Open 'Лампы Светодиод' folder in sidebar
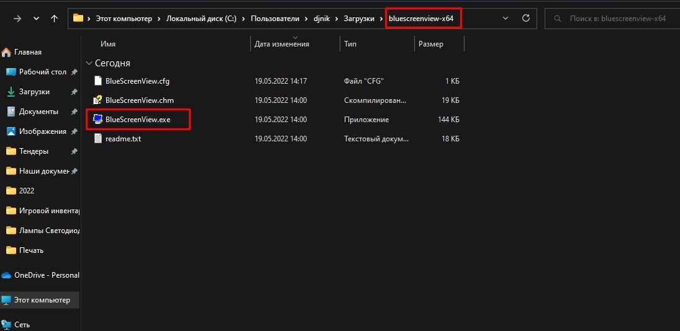Screen dimensions: 680x331 pos(50,231)
